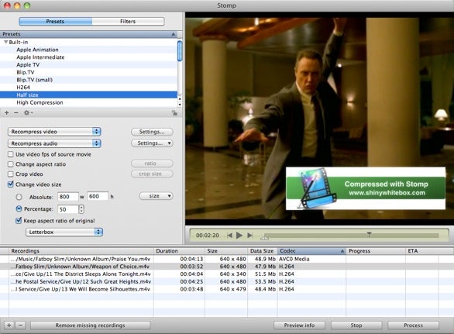
Task: Click the absolute height field 600
Action: (98, 196)
